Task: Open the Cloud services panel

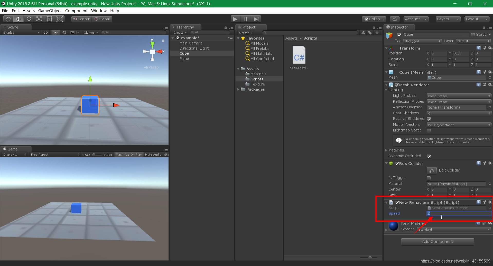Action: coord(395,19)
